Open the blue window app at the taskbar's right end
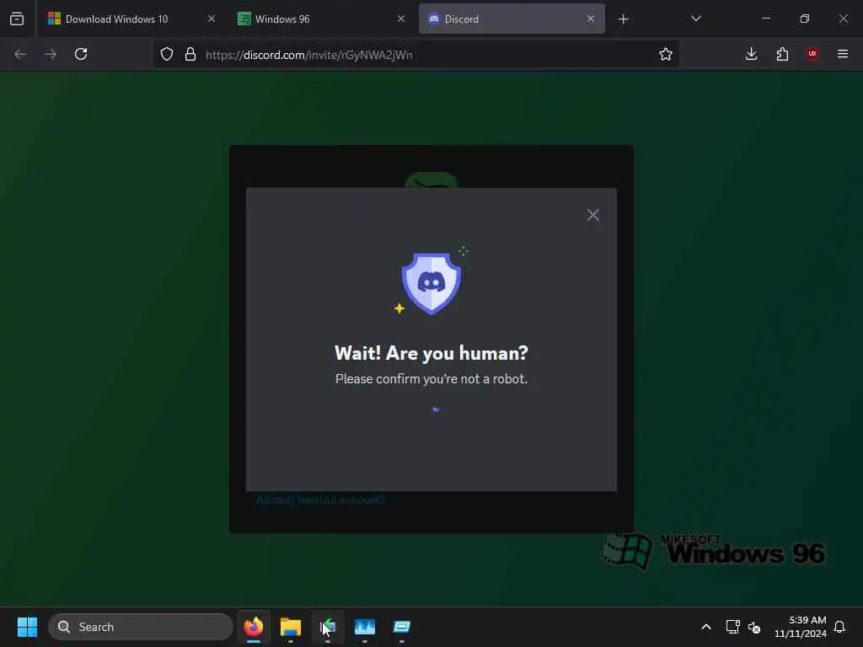 tap(402, 627)
